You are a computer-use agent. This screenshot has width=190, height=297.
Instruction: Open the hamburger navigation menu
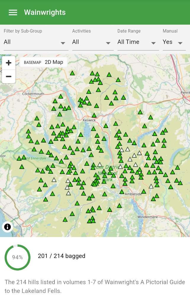pos(13,12)
